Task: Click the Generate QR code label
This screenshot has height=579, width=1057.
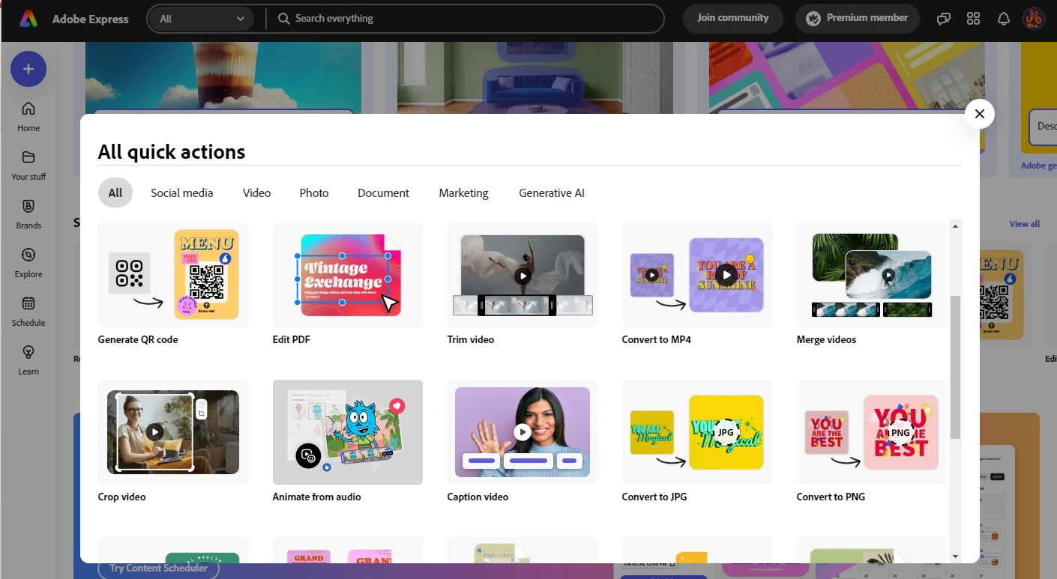Action: [x=138, y=339]
